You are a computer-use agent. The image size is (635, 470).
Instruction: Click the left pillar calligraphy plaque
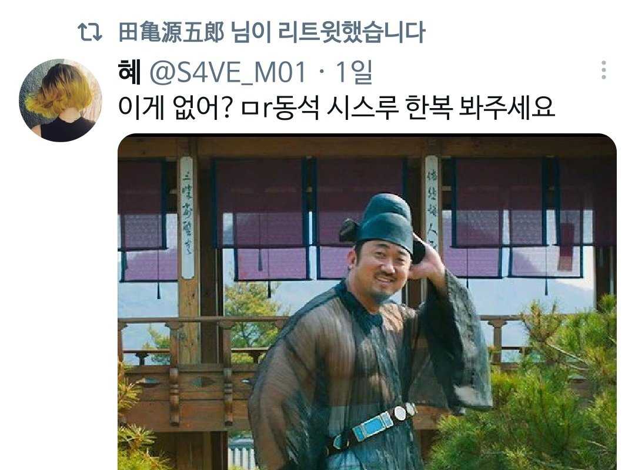coord(187,217)
